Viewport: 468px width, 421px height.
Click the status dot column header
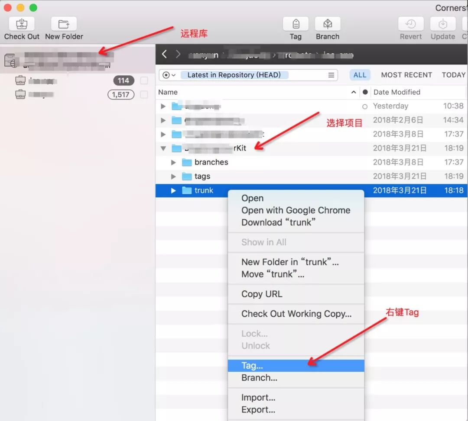pyautogui.click(x=365, y=92)
